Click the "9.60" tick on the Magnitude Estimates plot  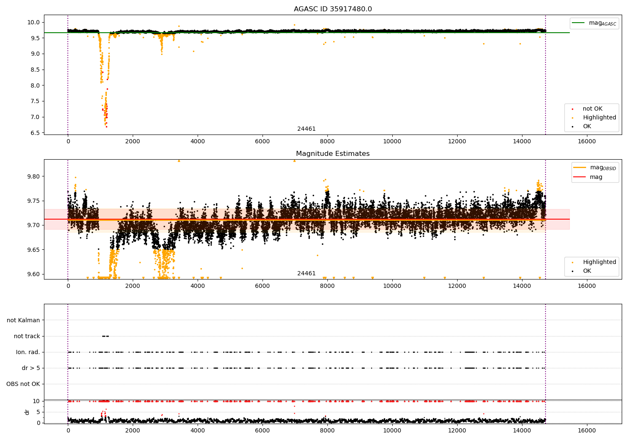pyautogui.click(x=33, y=274)
